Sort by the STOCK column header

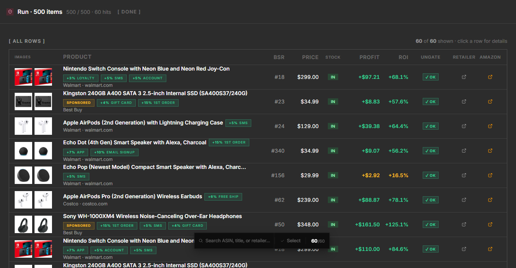[x=333, y=57]
